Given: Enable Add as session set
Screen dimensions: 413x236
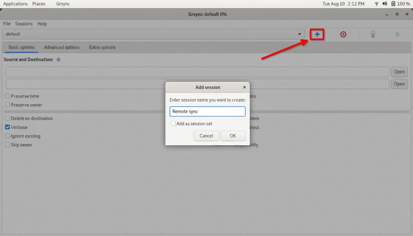Looking at the screenshot, I should [173, 124].
